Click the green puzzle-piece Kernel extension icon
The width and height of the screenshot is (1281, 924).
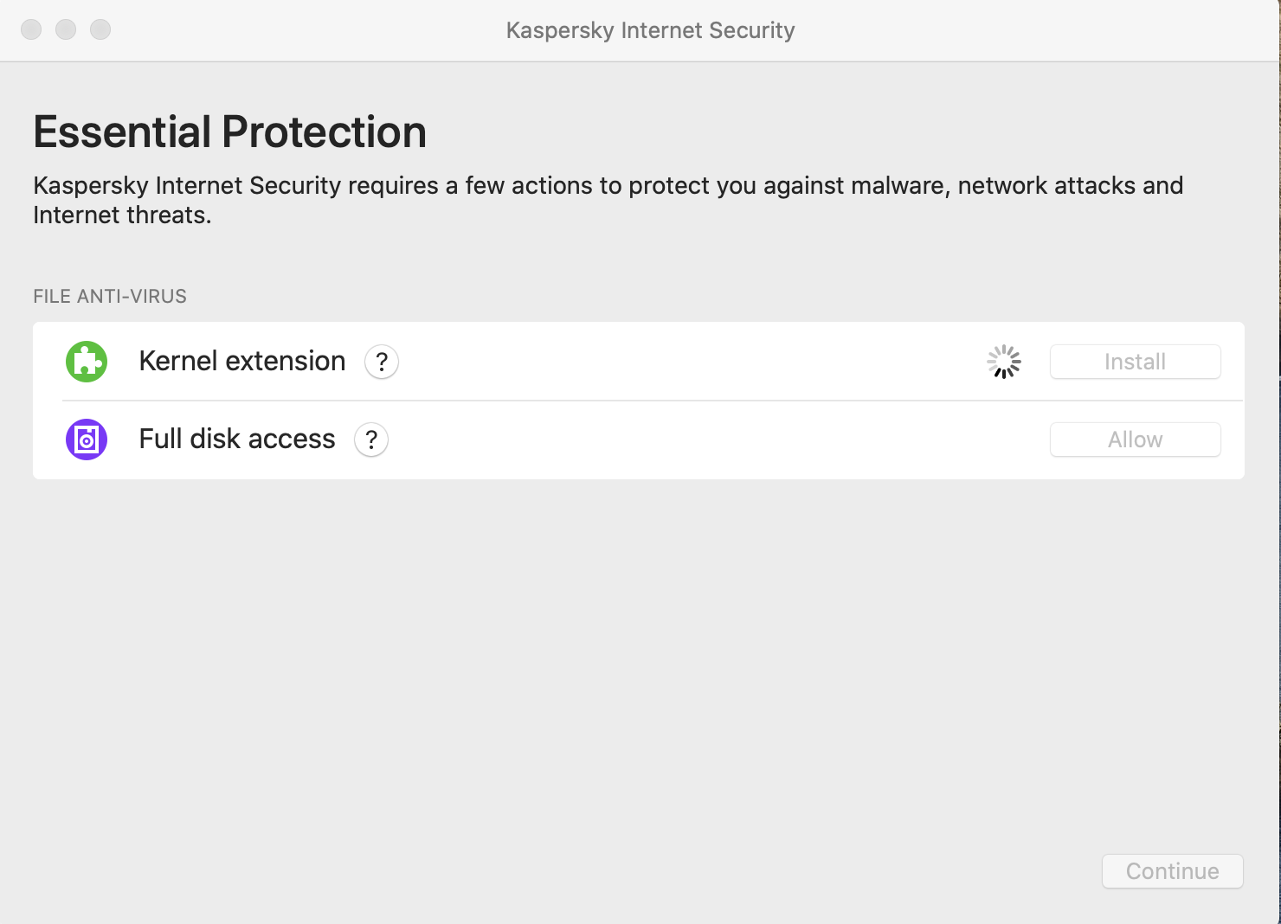(87, 362)
